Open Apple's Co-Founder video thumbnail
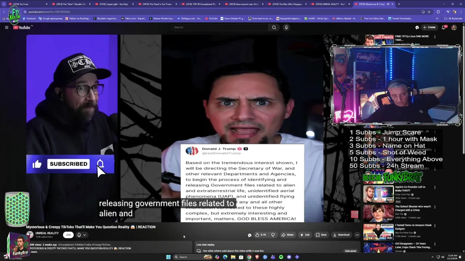The image size is (465, 261). pyautogui.click(x=379, y=194)
